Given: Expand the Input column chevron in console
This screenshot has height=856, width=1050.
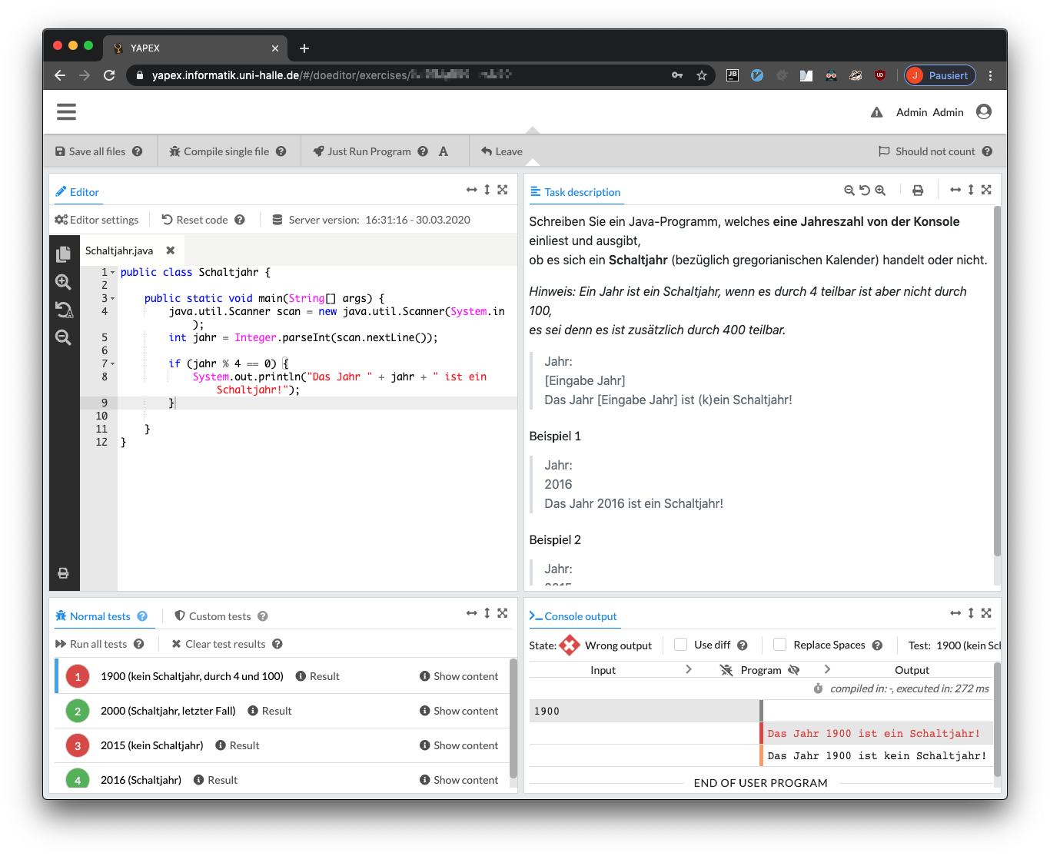Looking at the screenshot, I should (689, 670).
